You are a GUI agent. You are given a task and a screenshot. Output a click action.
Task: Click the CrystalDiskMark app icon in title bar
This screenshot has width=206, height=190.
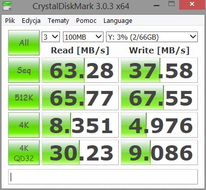pos(7,6)
